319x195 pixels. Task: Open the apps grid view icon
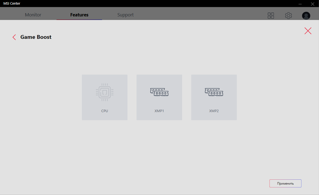(x=271, y=16)
